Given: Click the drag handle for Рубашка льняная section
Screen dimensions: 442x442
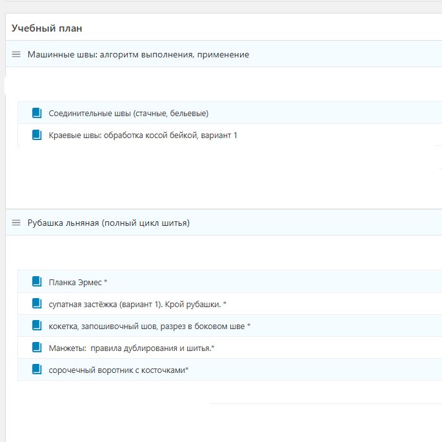Looking at the screenshot, I should click(x=17, y=223).
